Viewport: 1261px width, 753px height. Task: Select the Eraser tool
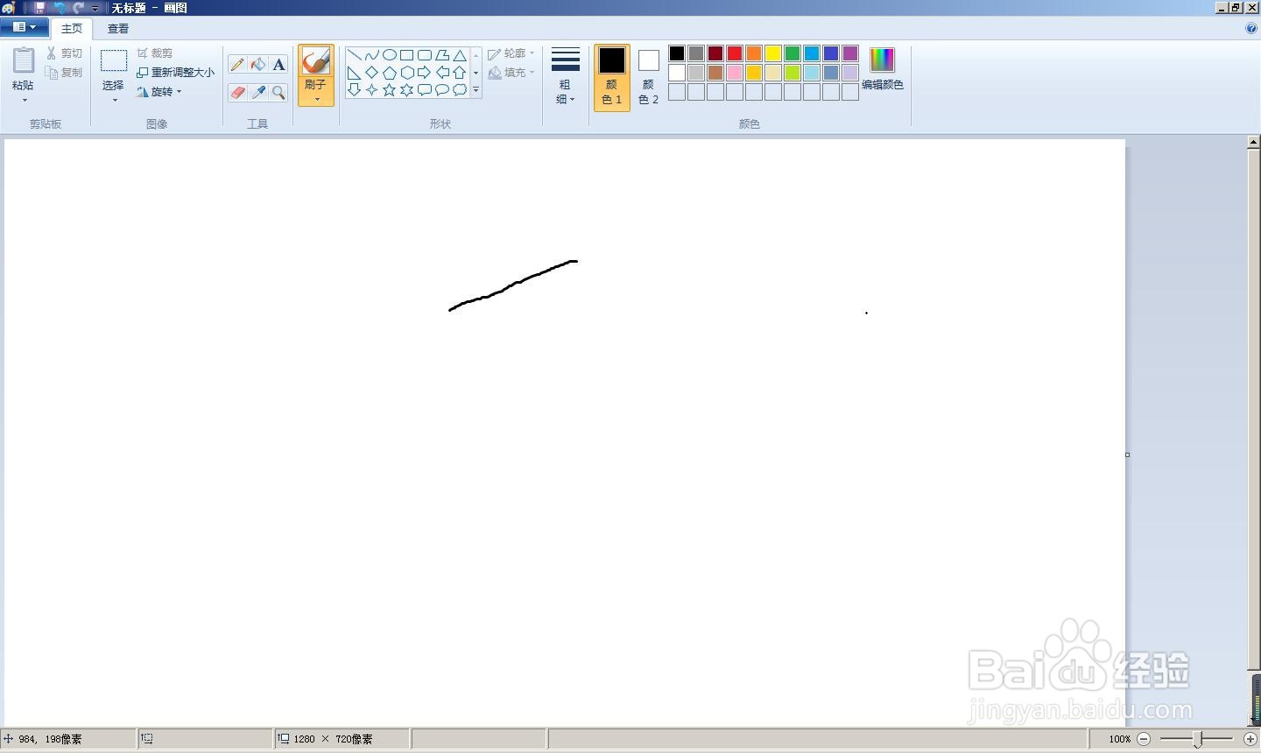click(237, 92)
